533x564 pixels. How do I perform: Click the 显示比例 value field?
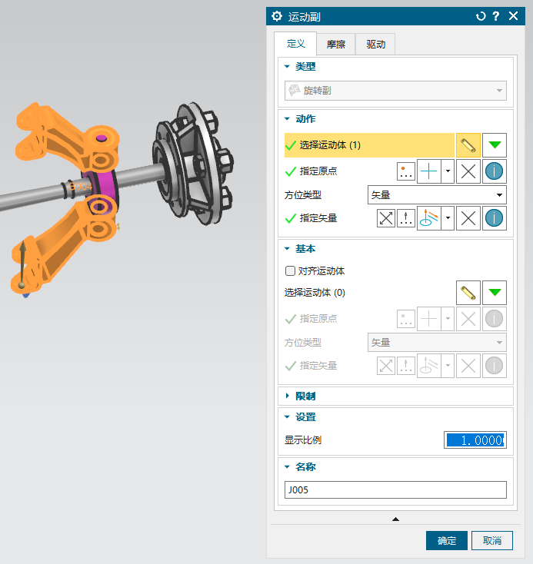(475, 440)
